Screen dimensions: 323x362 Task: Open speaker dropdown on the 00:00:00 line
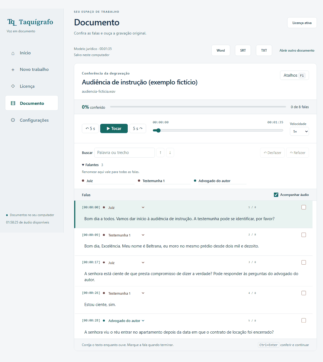point(126,207)
